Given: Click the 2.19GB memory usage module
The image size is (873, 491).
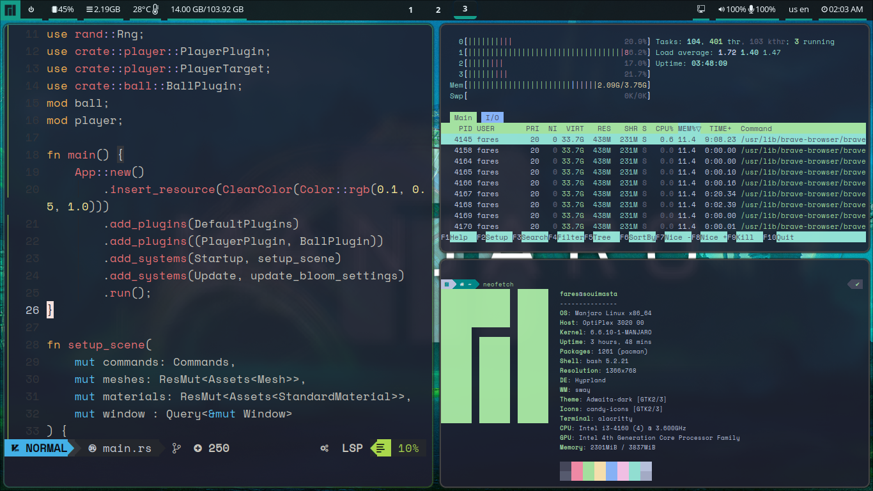Looking at the screenshot, I should [103, 10].
